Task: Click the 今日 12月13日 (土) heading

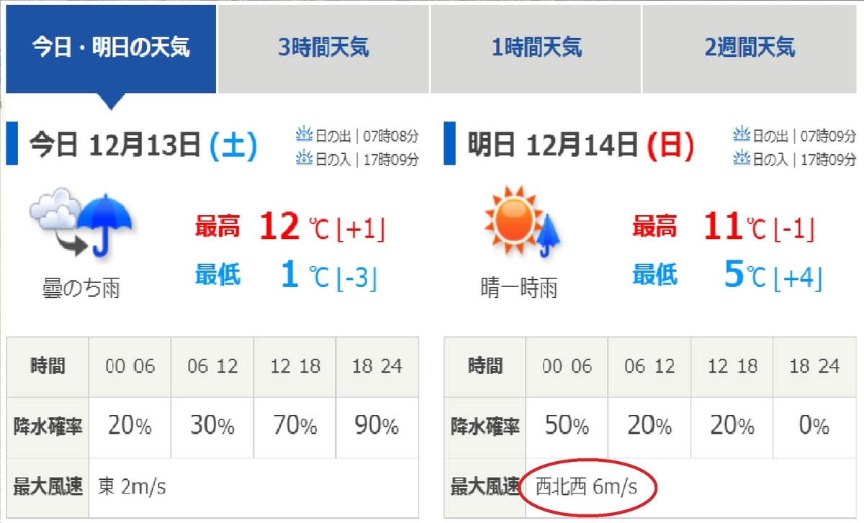Action: click(x=143, y=146)
